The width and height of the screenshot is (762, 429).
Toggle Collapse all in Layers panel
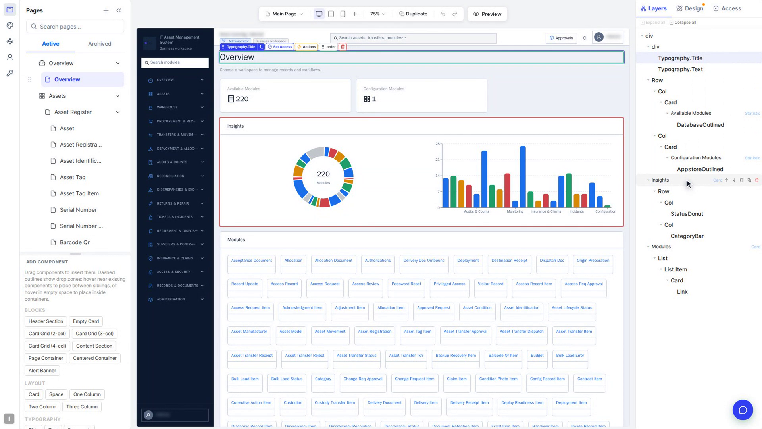pyautogui.click(x=683, y=23)
